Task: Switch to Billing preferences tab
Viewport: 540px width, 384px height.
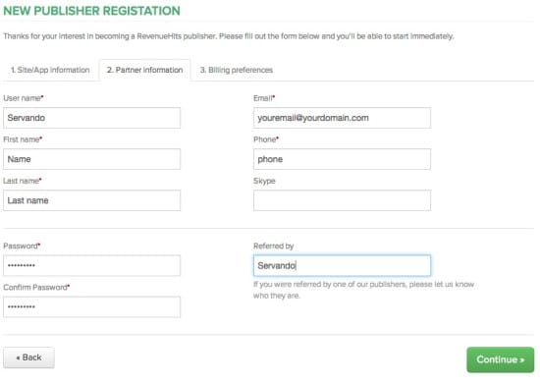Action: click(237, 70)
